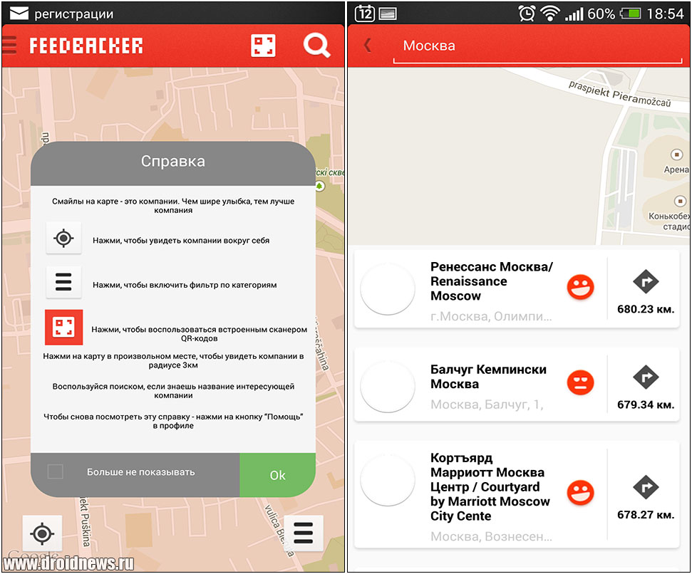Tap the 'регистрации' notification text

click(x=73, y=14)
